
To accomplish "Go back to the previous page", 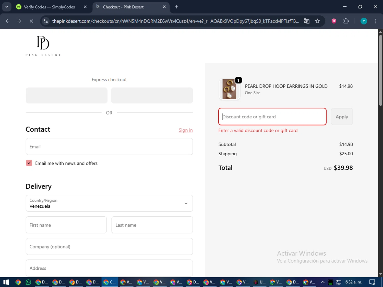I will [x=7, y=21].
